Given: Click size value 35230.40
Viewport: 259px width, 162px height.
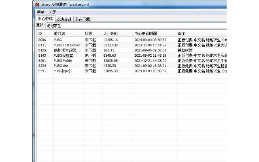Looking at the screenshot, I should pos(110,45).
